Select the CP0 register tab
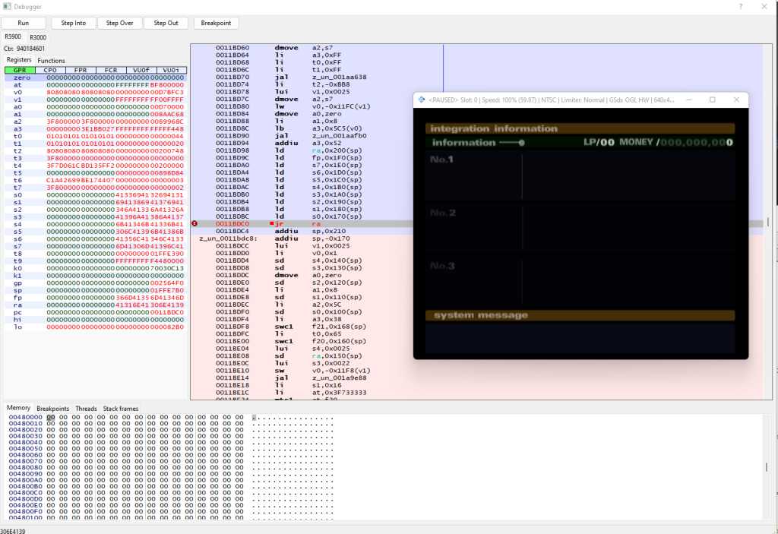Image resolution: width=778 pixels, height=534 pixels. pos(49,70)
